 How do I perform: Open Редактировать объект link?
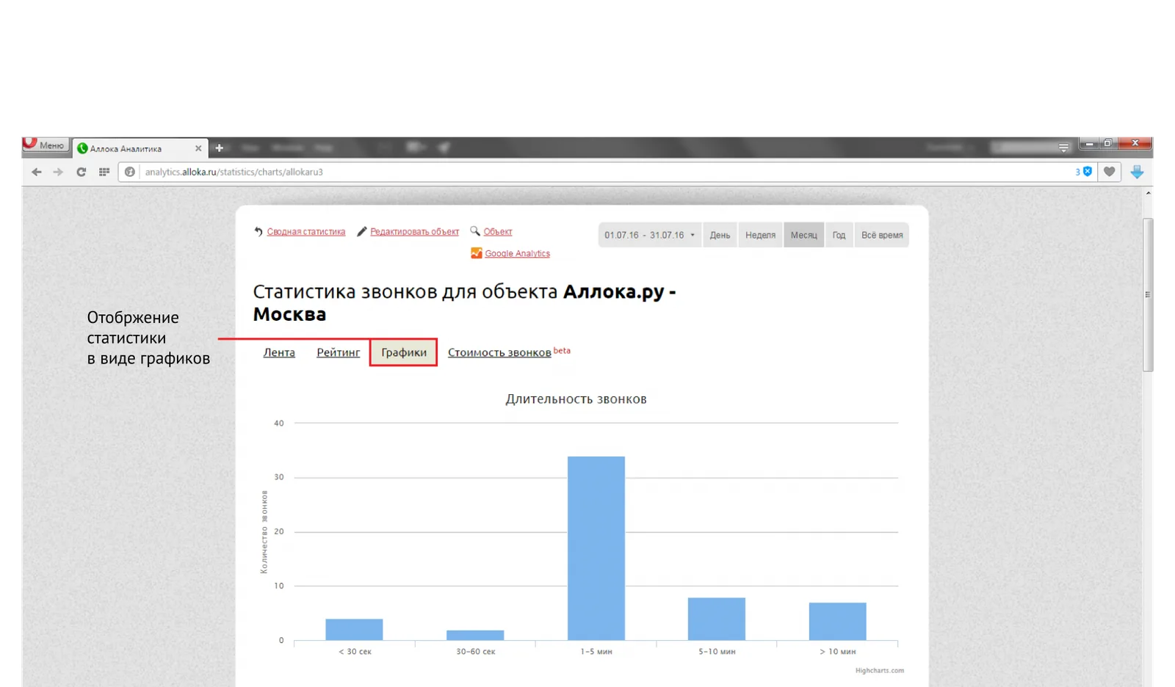414,232
